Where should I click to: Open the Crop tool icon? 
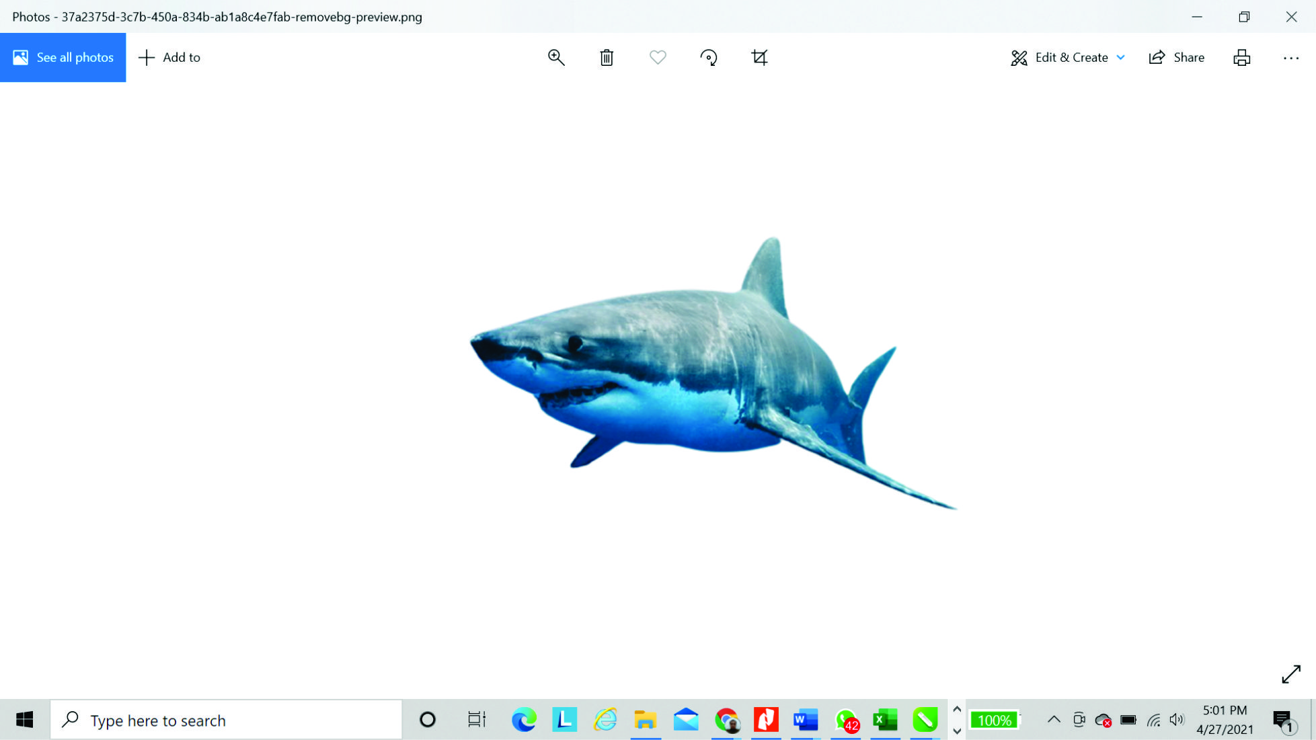[759, 57]
